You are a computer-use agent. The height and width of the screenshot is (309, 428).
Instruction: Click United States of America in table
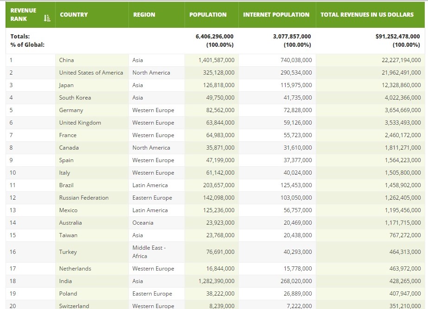pyautogui.click(x=91, y=73)
